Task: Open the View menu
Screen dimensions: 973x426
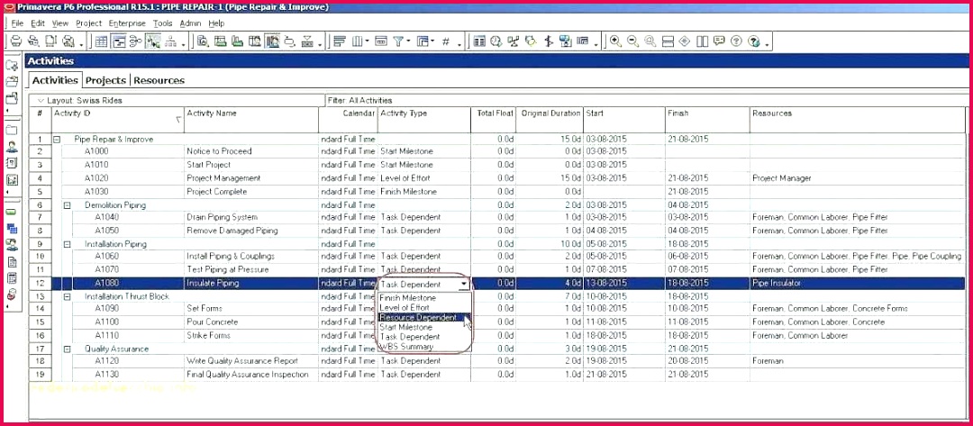Action: (60, 23)
